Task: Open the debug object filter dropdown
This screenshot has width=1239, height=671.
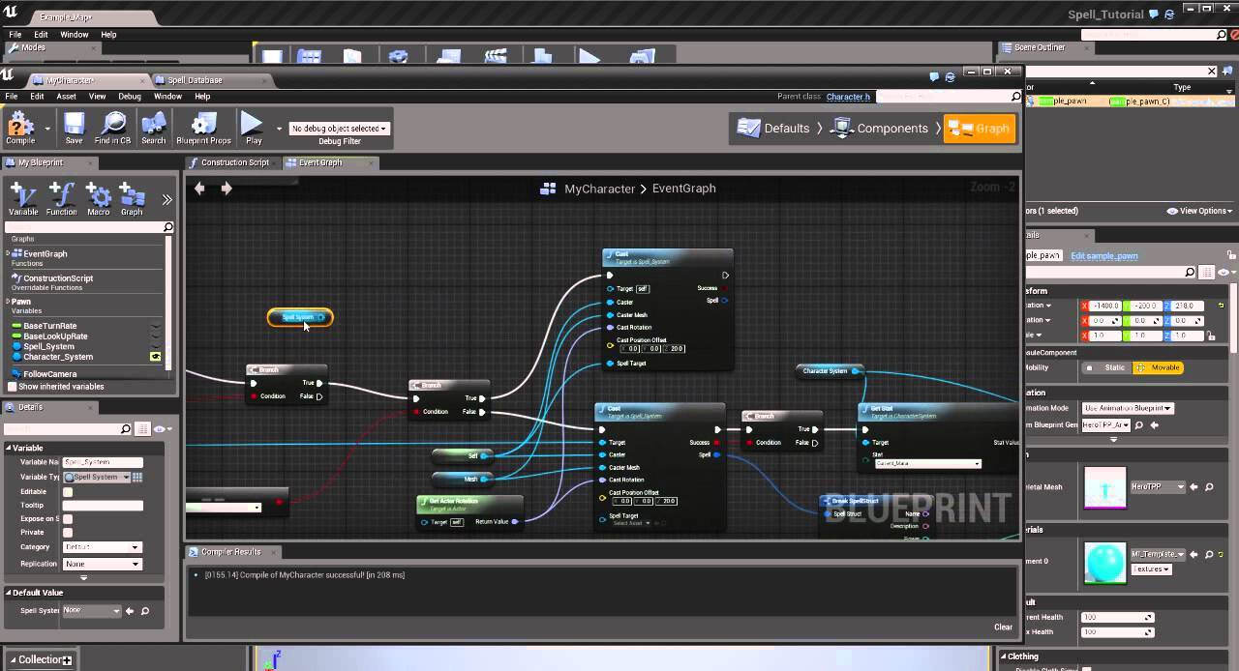Action: tap(339, 129)
